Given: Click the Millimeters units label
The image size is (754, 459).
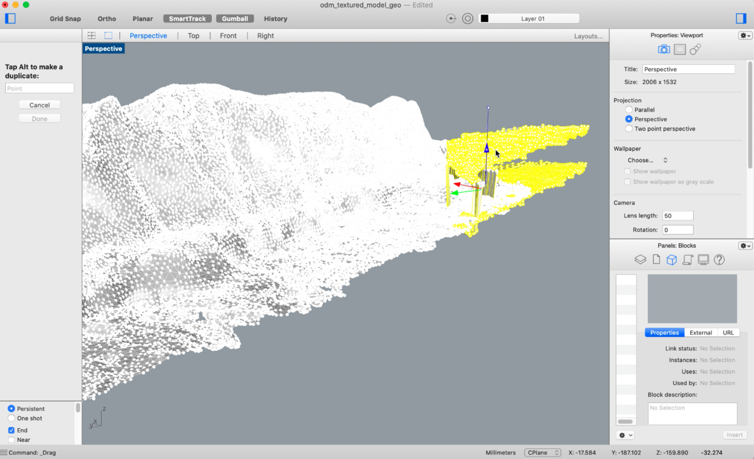Looking at the screenshot, I should [501, 452].
